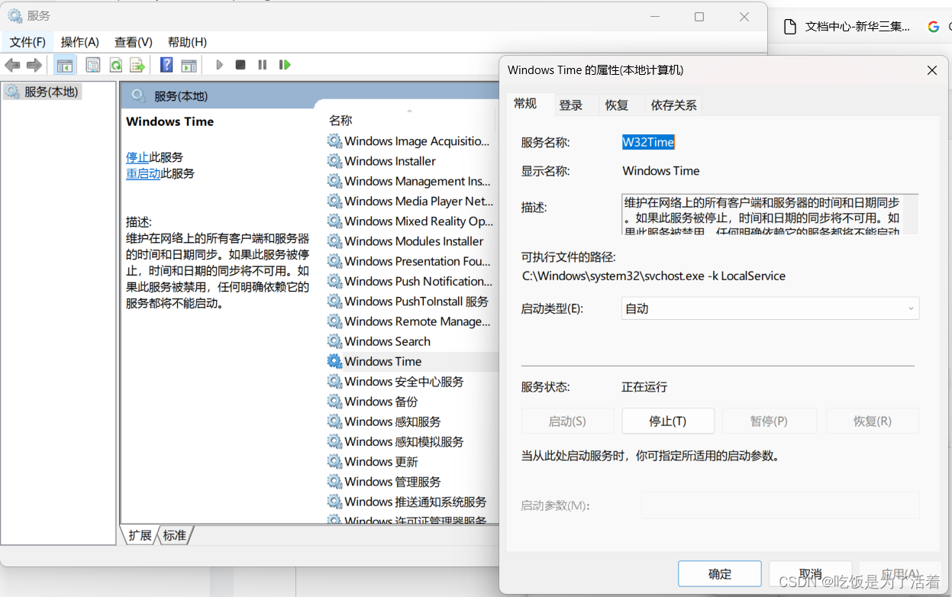Click the 停止 link to stop this service
This screenshot has width=952, height=597.
coord(137,157)
